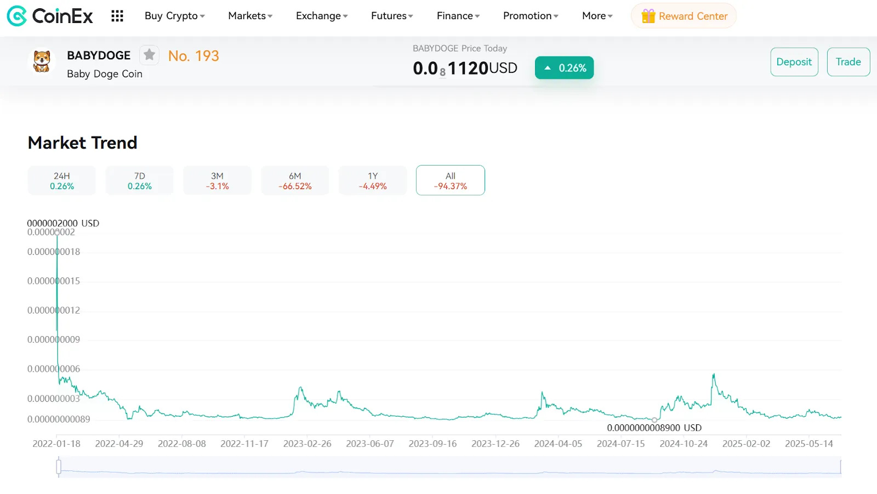The height and width of the screenshot is (494, 877).
Task: Click the 2024-04-05 date label
Action: (558, 444)
